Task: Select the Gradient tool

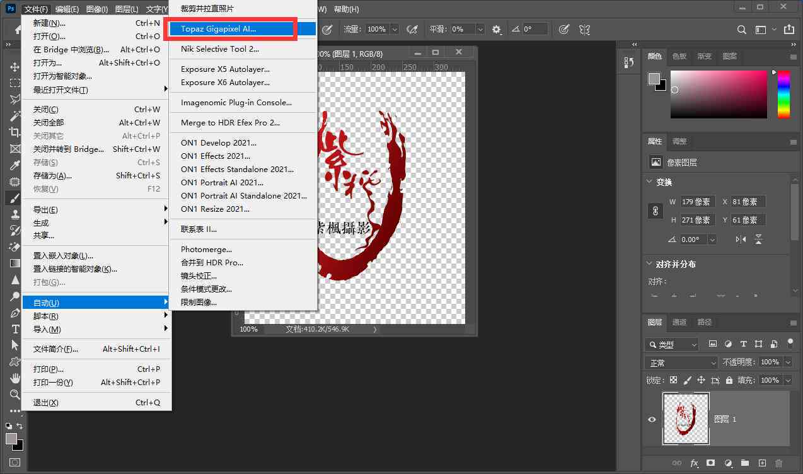Action: (x=14, y=263)
